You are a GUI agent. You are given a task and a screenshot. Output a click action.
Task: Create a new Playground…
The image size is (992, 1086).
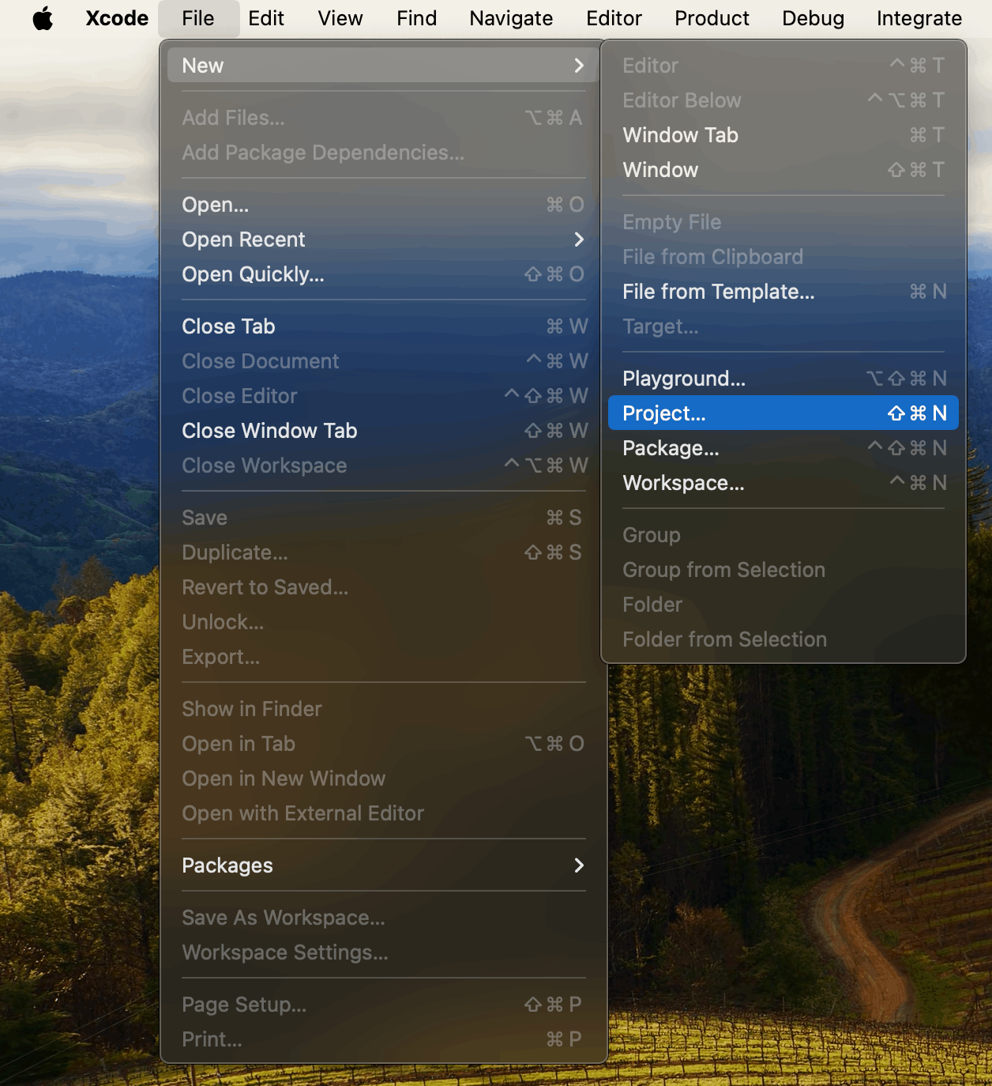click(783, 379)
